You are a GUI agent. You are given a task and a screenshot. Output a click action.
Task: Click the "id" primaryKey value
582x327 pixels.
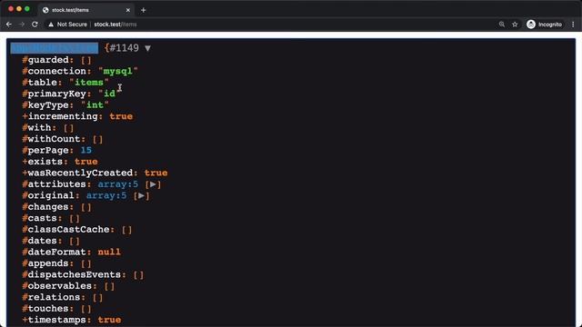click(109, 94)
